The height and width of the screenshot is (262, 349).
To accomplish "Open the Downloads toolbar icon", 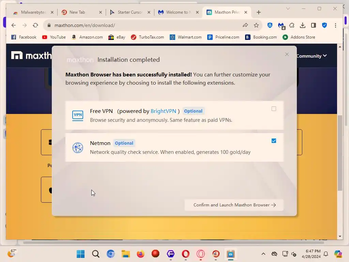I will (303, 25).
